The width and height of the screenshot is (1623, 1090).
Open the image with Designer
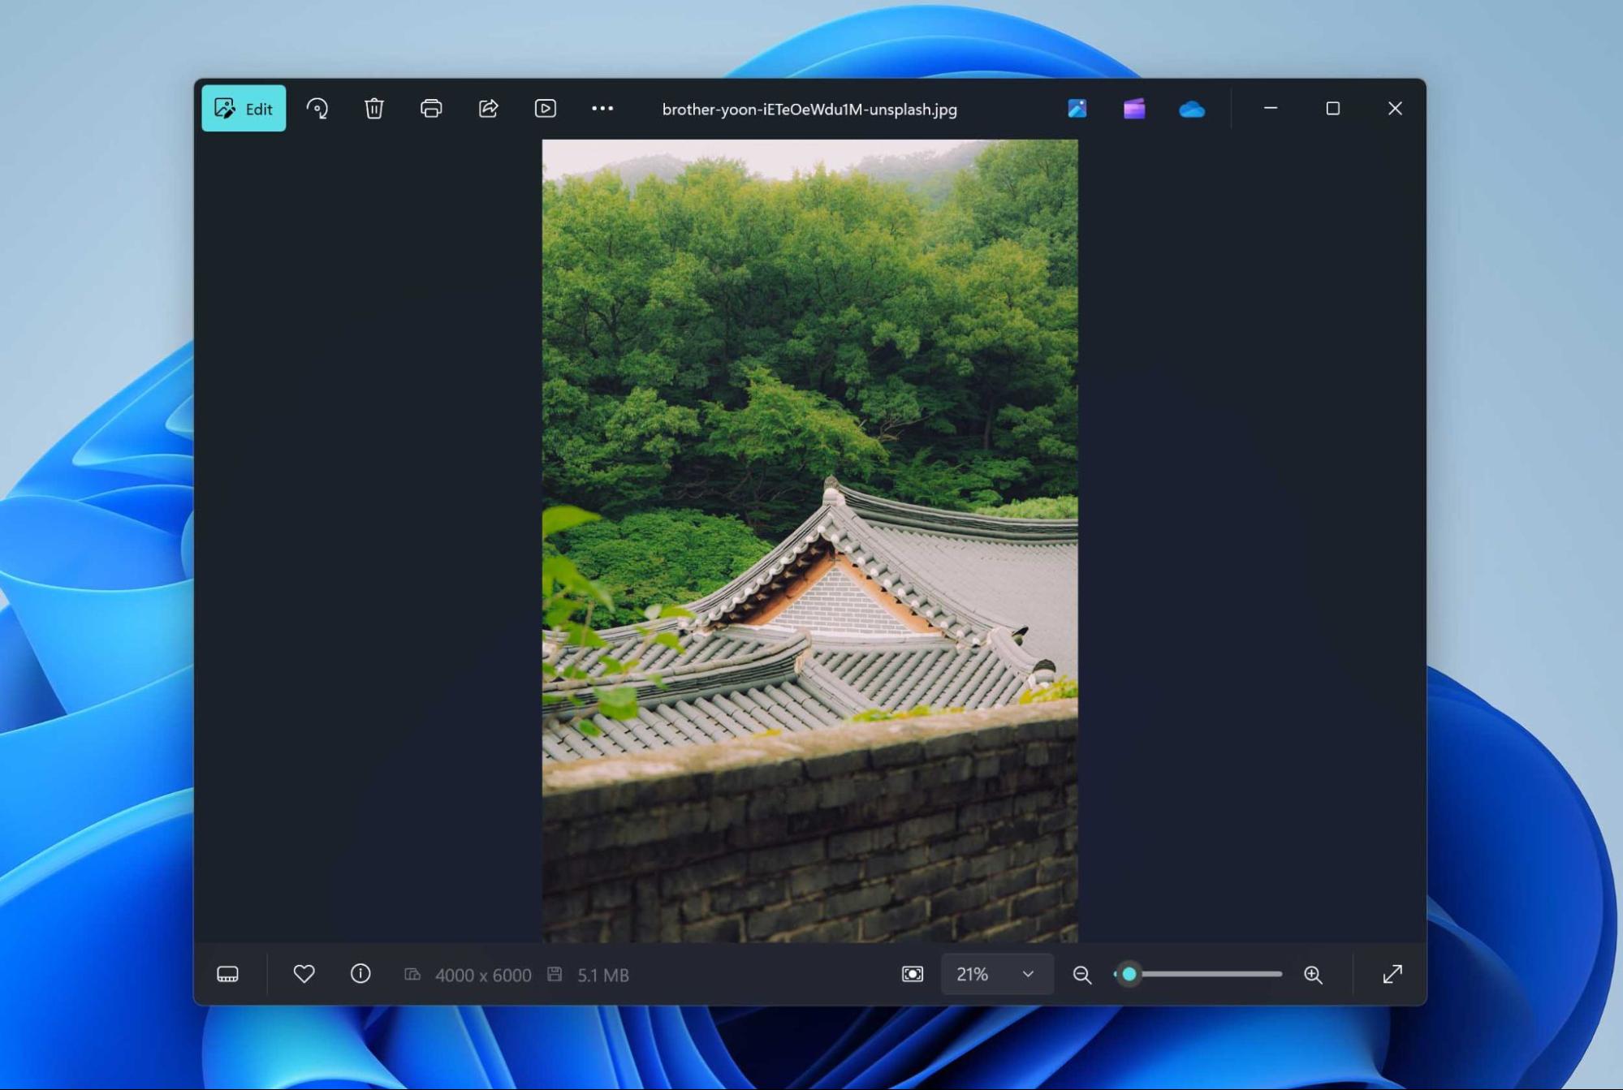[1077, 108]
